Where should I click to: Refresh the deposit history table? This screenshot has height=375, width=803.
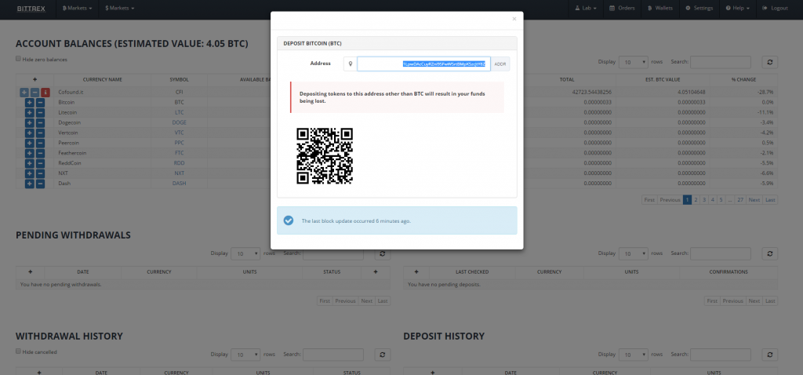[770, 355]
